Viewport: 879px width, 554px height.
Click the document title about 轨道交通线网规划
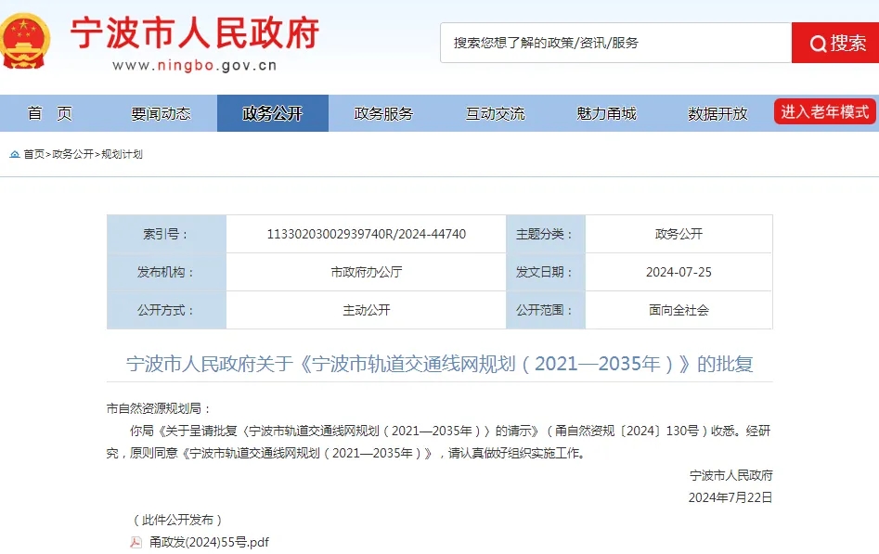pos(440,364)
